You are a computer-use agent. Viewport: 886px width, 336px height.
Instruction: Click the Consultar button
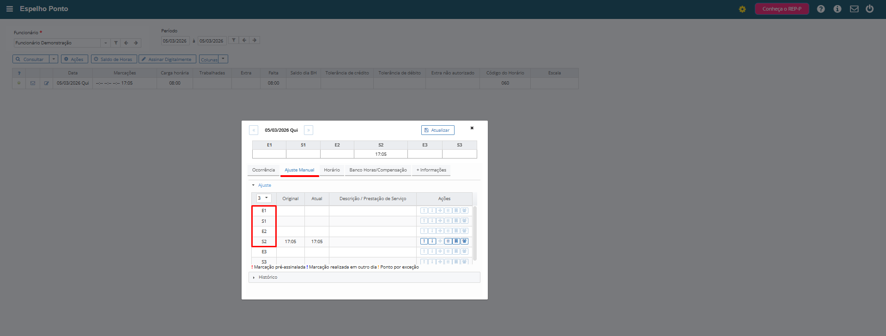(30, 59)
